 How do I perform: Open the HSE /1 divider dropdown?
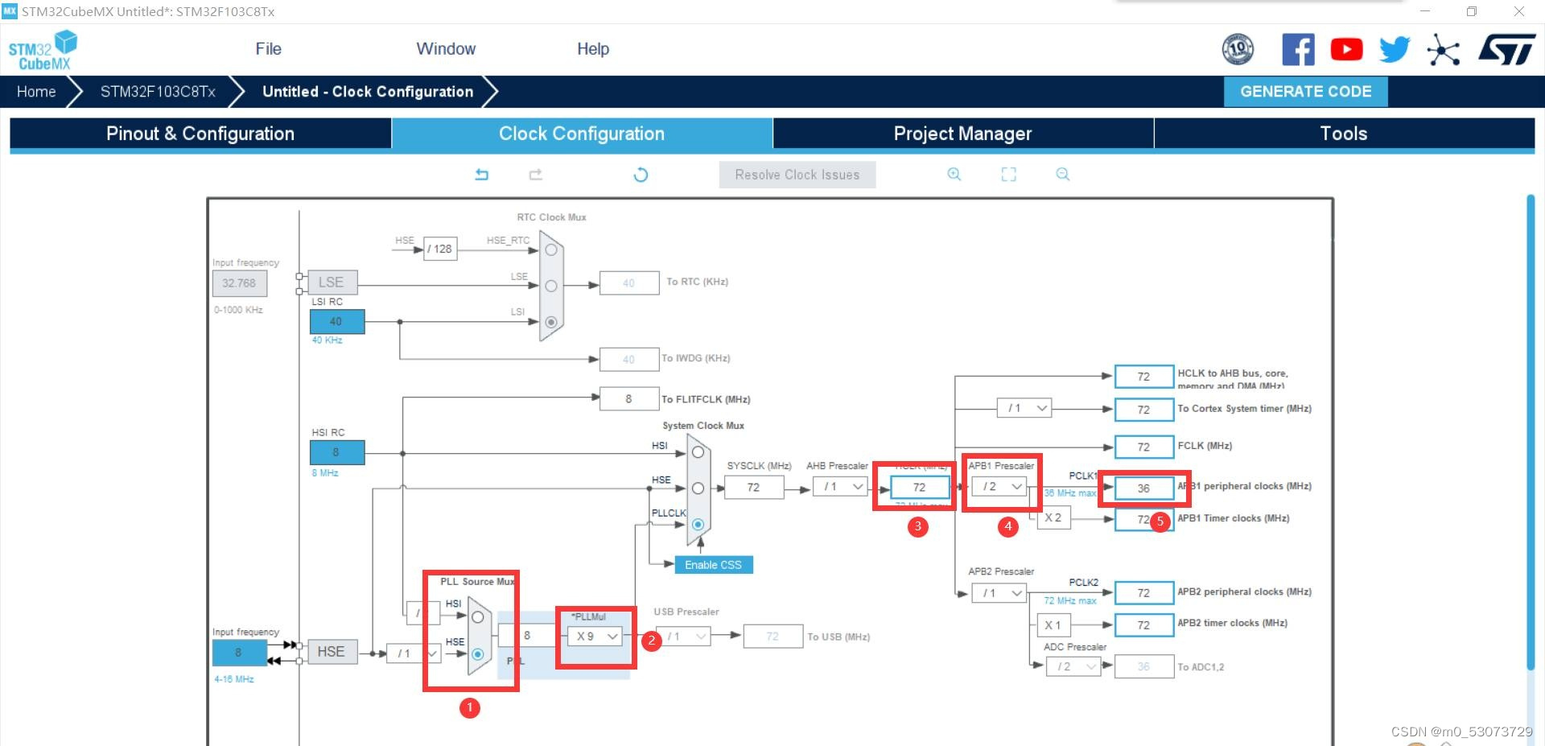click(x=414, y=653)
